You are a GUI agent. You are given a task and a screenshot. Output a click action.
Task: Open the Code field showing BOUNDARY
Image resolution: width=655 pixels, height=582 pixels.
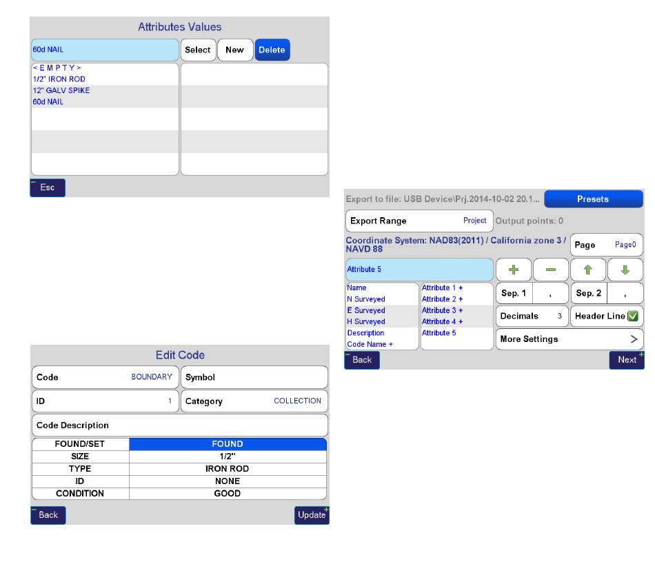click(x=105, y=377)
